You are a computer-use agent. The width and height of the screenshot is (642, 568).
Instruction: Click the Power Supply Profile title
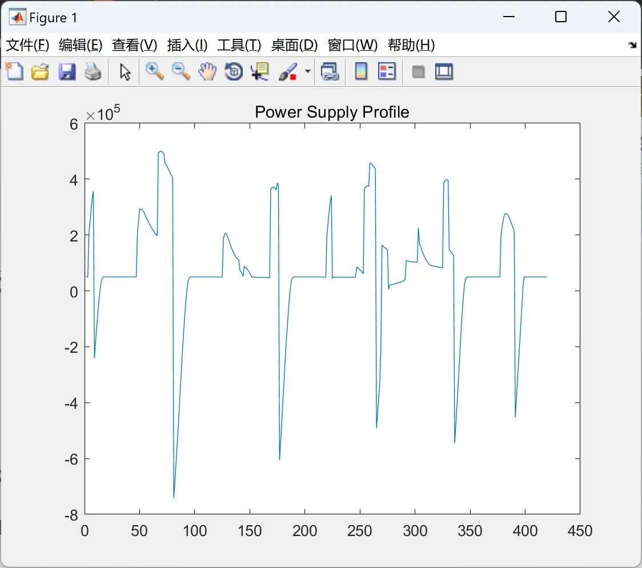332,112
